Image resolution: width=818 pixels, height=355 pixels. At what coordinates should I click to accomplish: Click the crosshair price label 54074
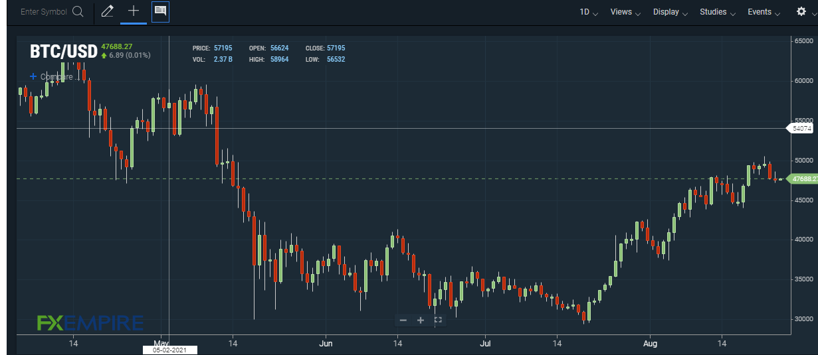(x=800, y=129)
